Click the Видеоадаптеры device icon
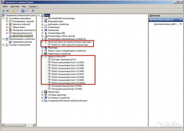Screen dimensions: 184x131 (46, 21)
